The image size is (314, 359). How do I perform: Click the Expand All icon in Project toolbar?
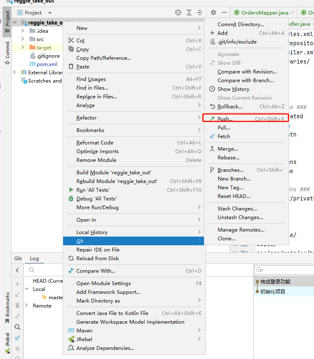pos(189,12)
